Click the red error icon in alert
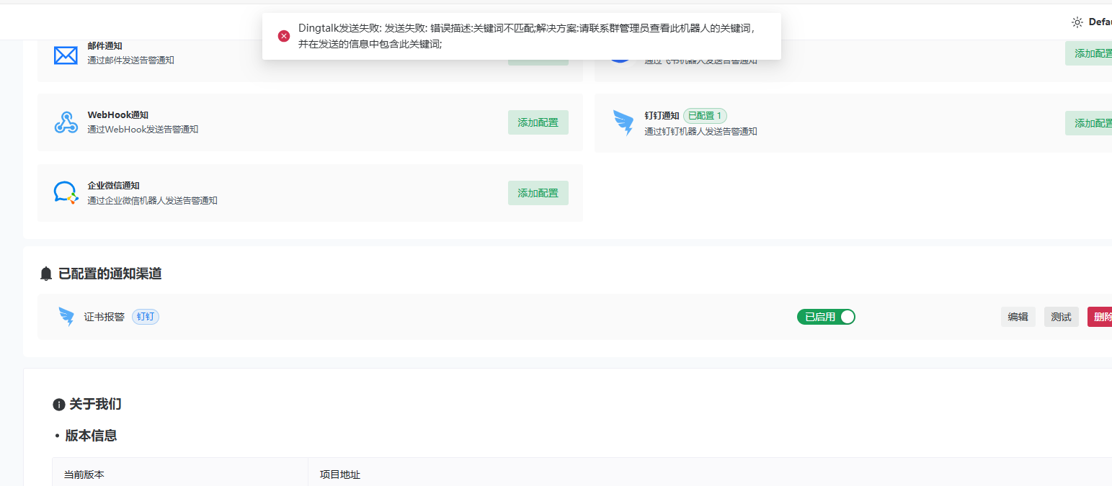Viewport: 1112px width, 486px height. (x=284, y=36)
